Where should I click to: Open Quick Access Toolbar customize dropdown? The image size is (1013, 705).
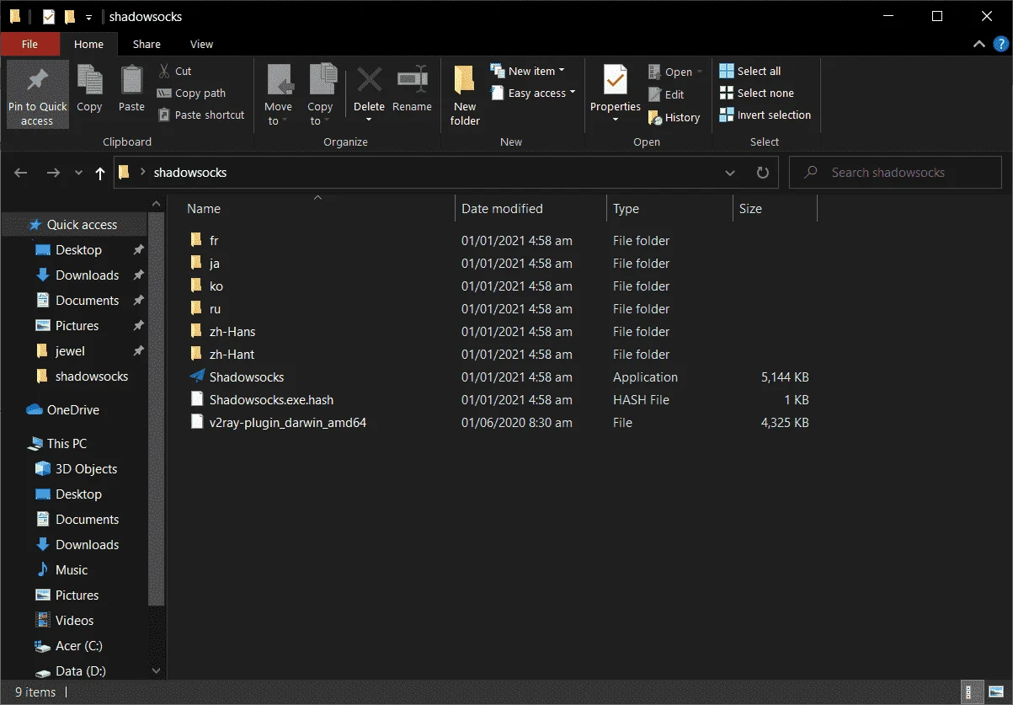[x=89, y=17]
